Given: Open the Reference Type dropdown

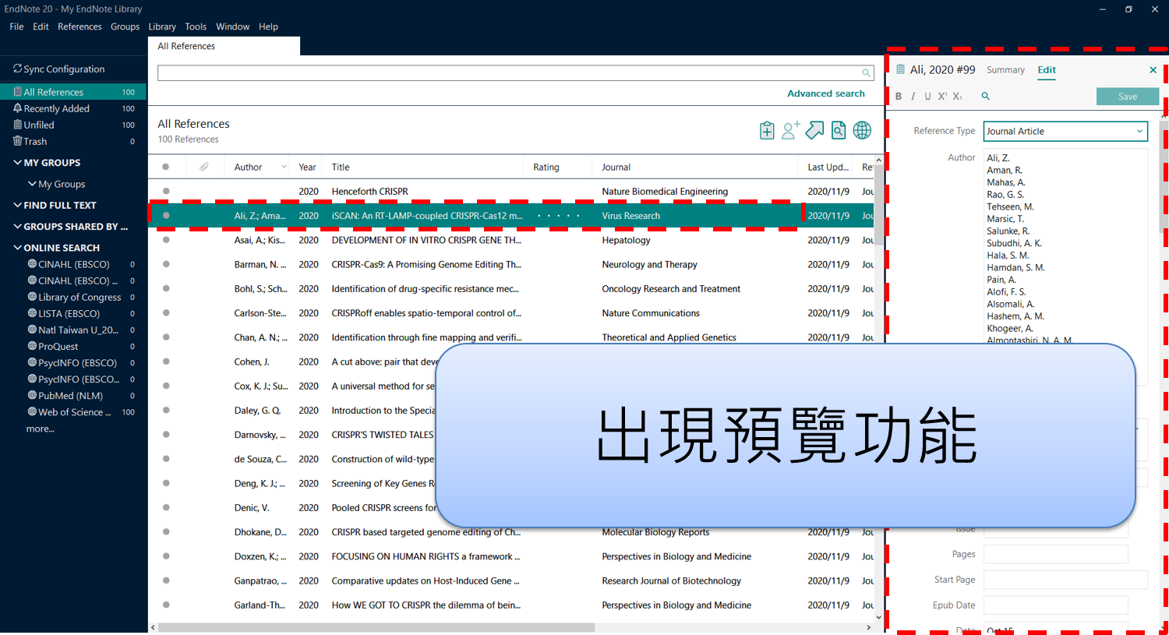Looking at the screenshot, I should coord(1065,131).
